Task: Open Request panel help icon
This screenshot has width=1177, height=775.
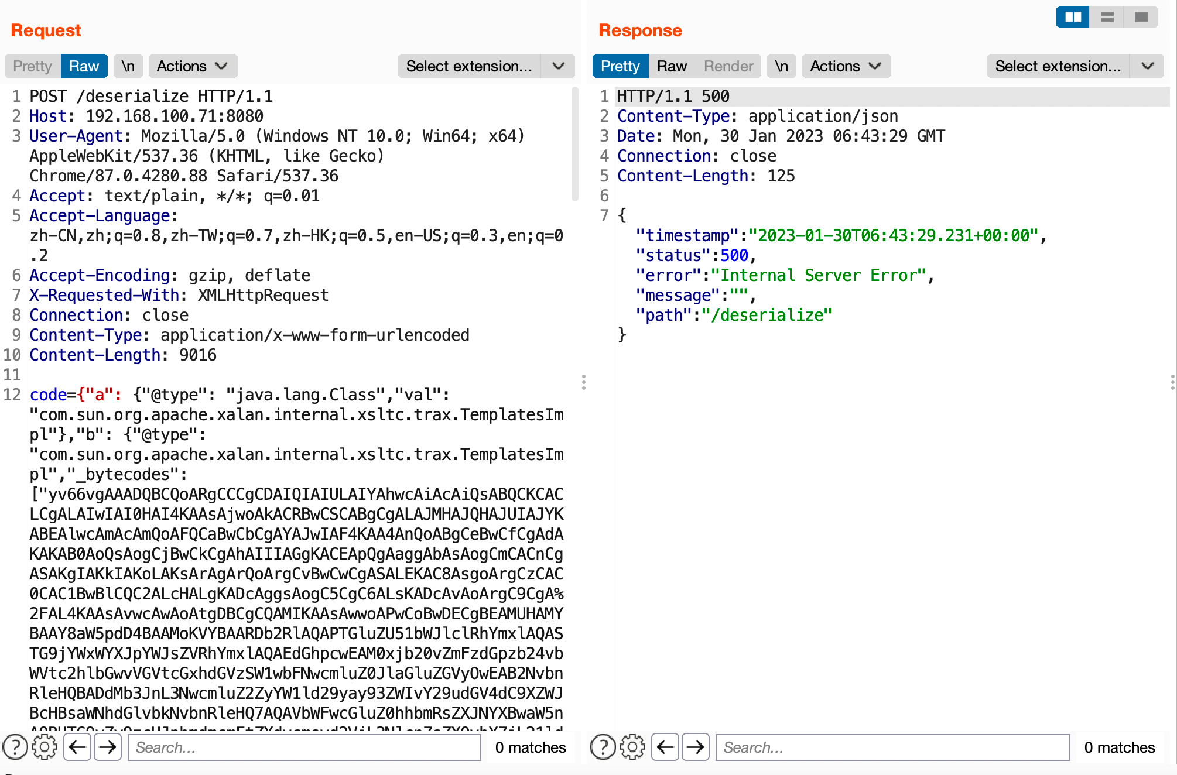Action: point(15,747)
